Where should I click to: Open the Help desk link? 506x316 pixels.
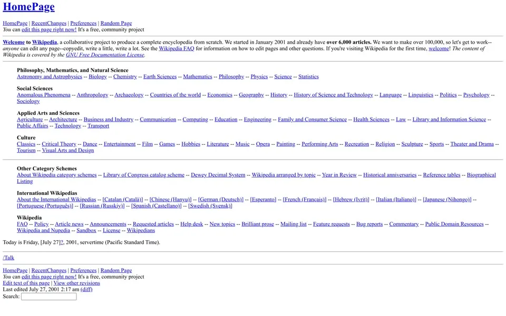(192, 224)
